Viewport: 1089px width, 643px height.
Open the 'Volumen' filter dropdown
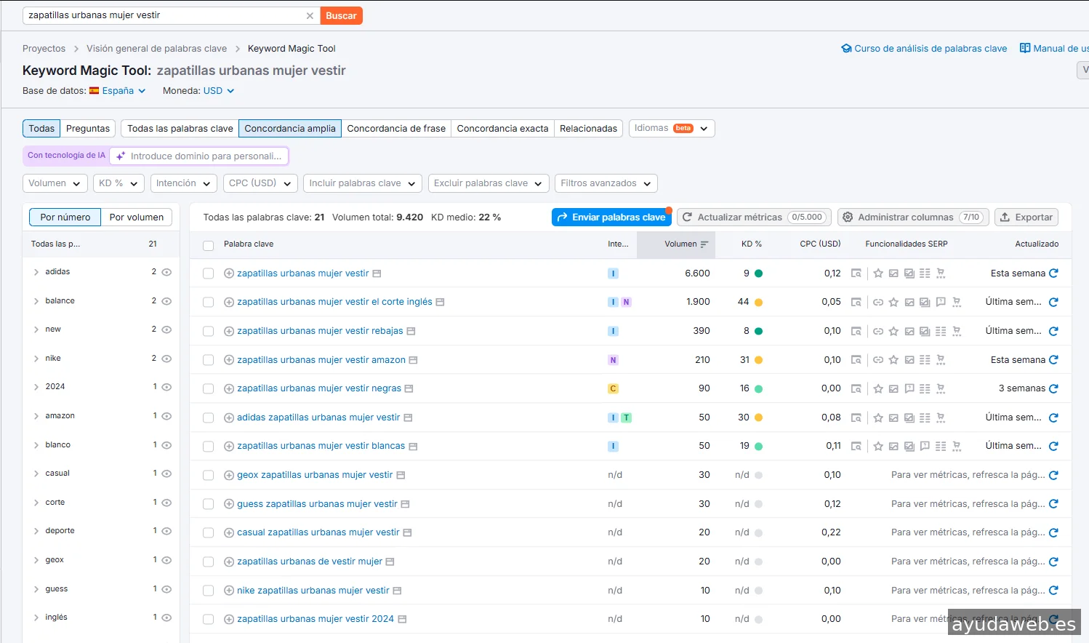pos(55,183)
